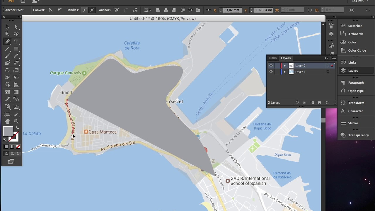The width and height of the screenshot is (375, 211).
Task: Activate the Type tool
Action: click(x=16, y=42)
